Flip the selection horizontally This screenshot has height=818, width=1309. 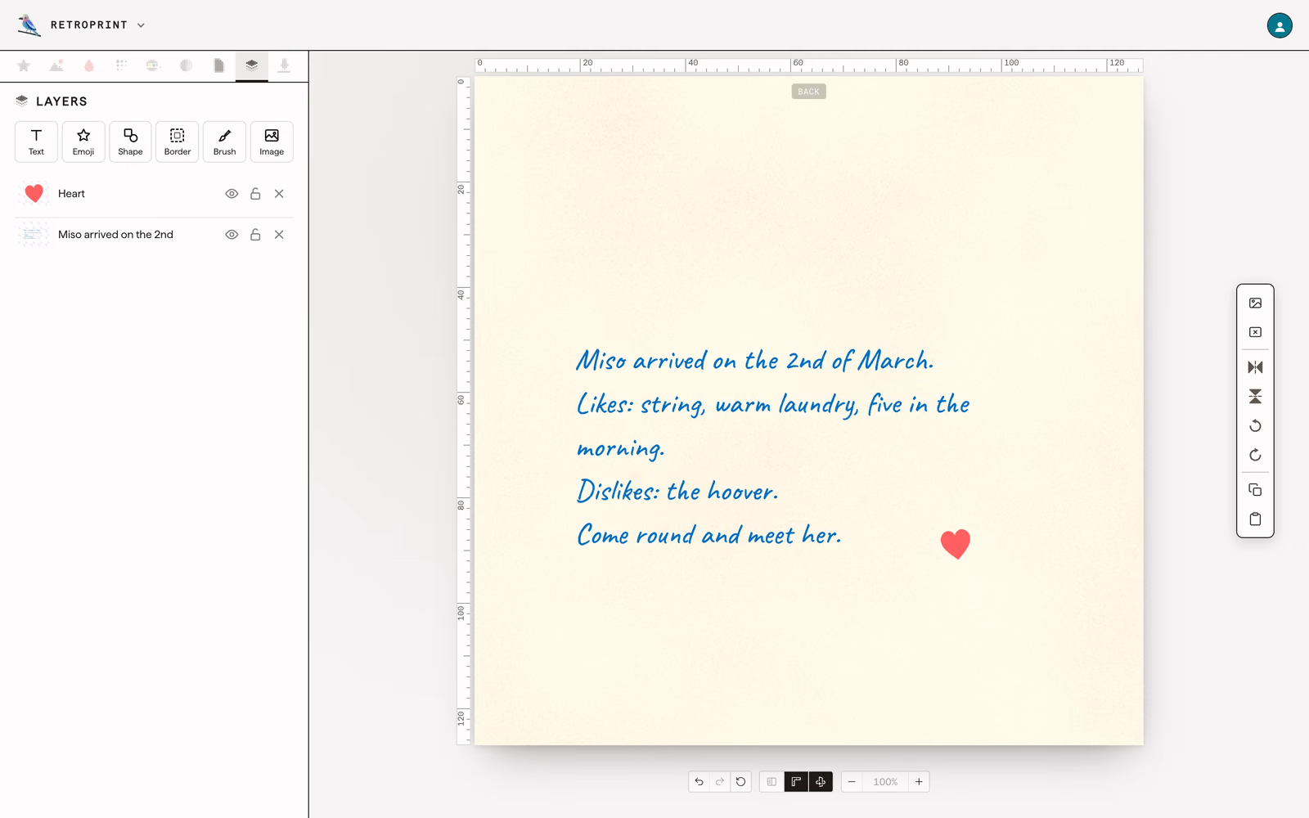coord(1255,367)
